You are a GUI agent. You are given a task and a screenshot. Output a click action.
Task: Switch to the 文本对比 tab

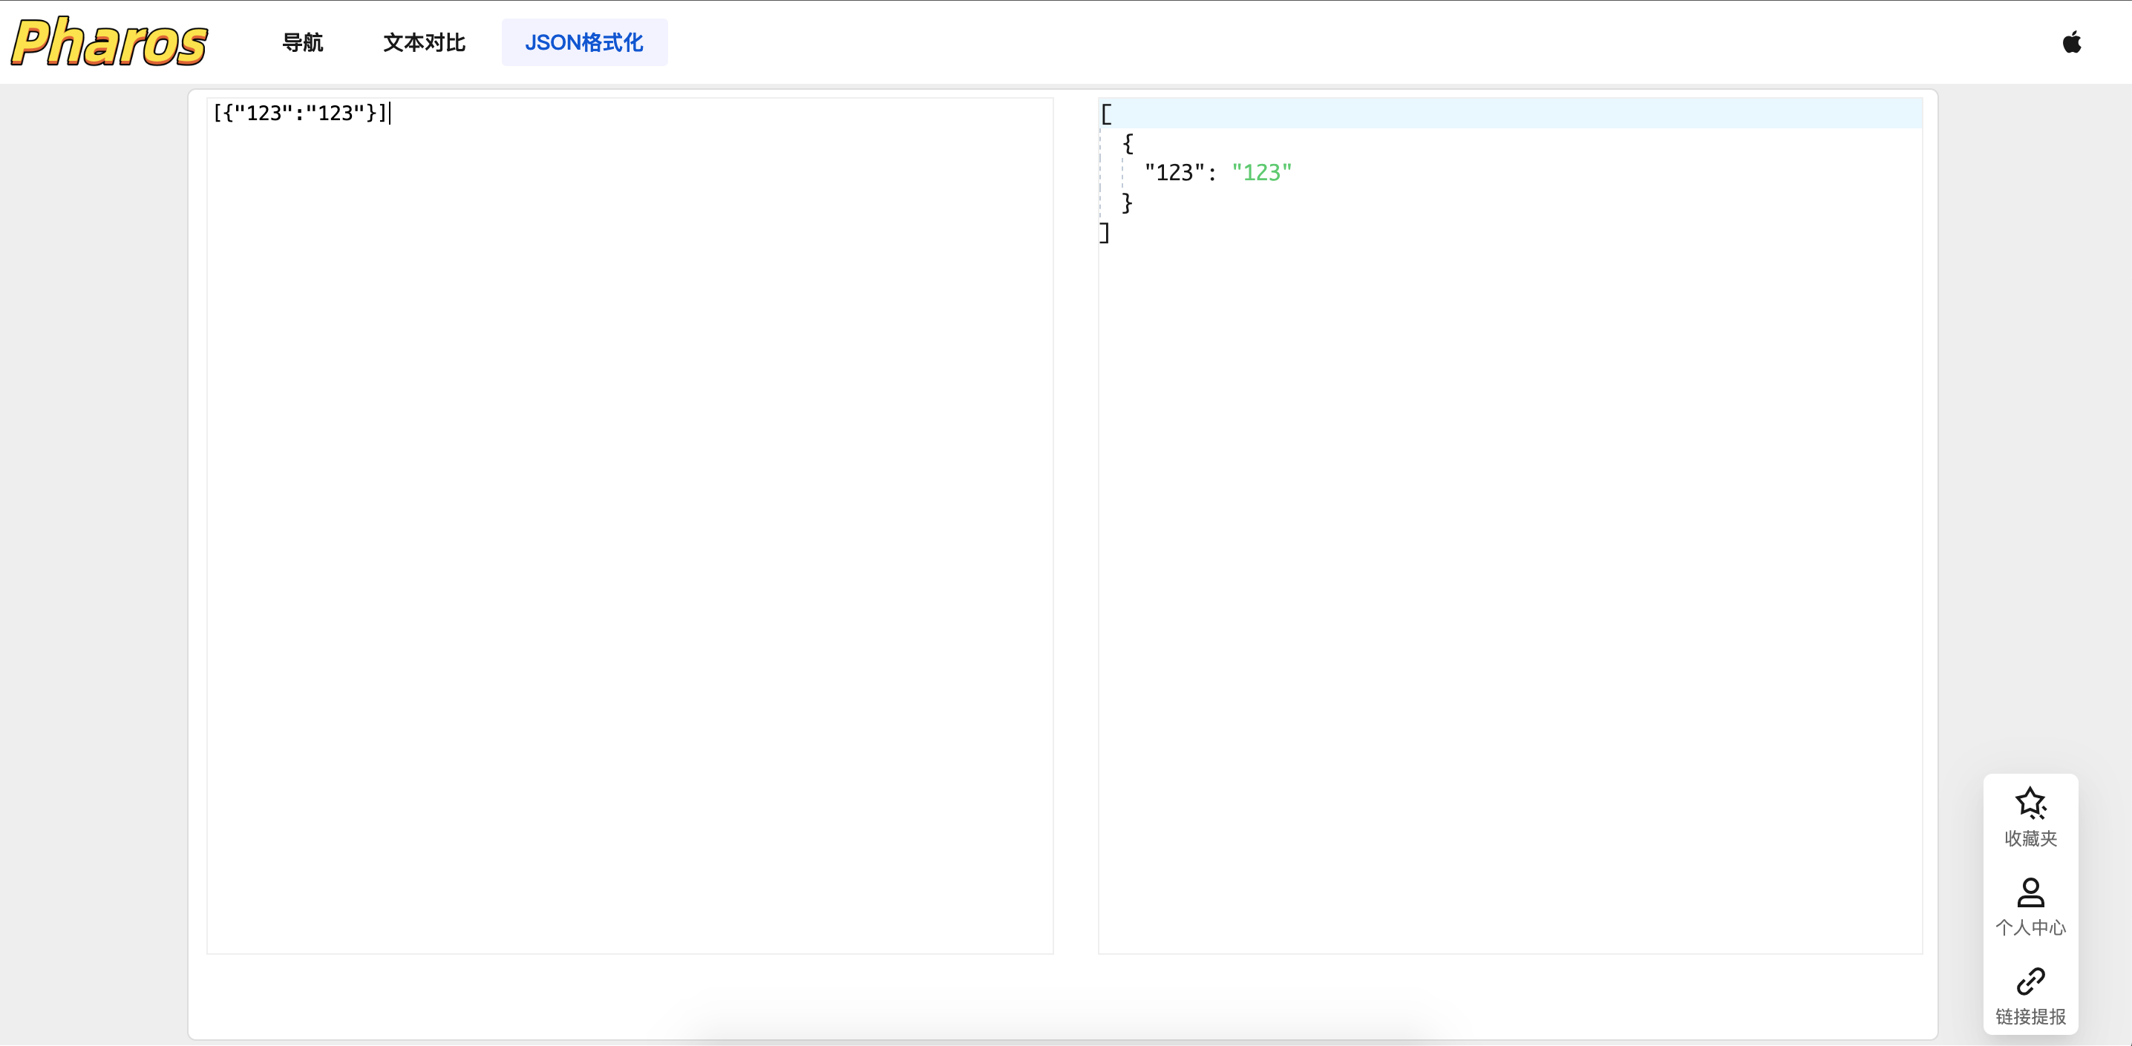(x=424, y=42)
